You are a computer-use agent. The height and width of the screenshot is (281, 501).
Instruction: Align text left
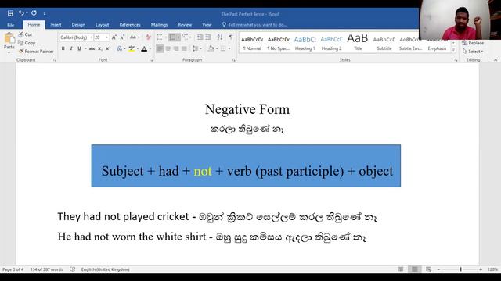coord(160,48)
